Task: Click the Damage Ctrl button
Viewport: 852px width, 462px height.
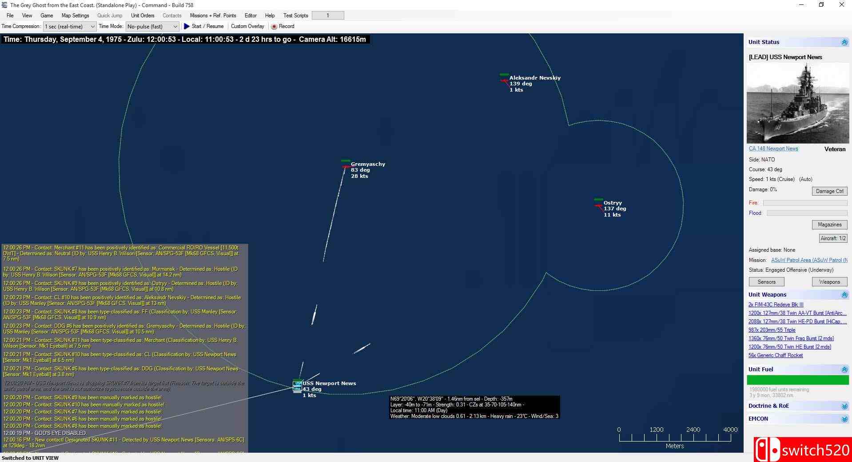Action: coord(829,191)
